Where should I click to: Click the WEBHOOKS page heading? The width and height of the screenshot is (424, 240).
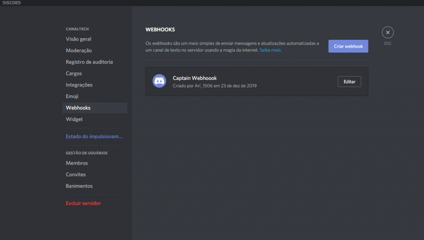[160, 29]
